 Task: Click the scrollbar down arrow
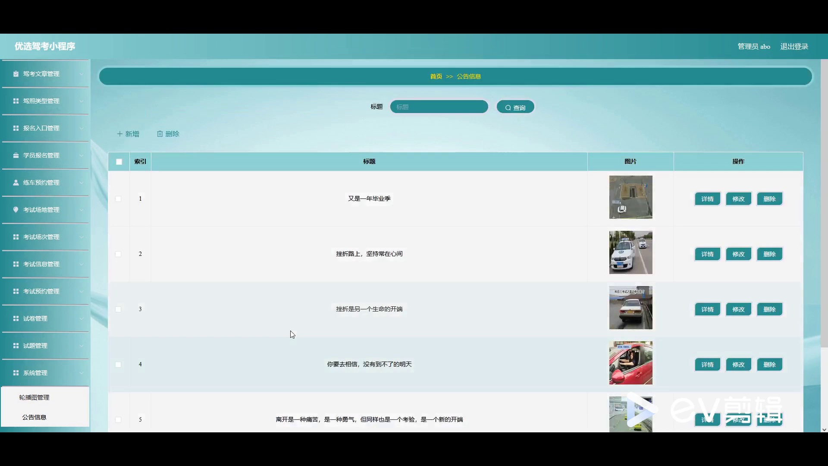tap(824, 429)
